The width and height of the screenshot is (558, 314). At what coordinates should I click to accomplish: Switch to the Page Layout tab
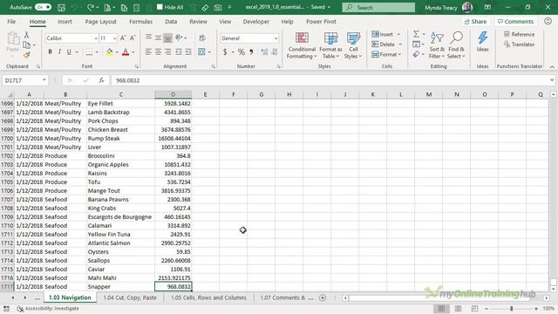101,21
